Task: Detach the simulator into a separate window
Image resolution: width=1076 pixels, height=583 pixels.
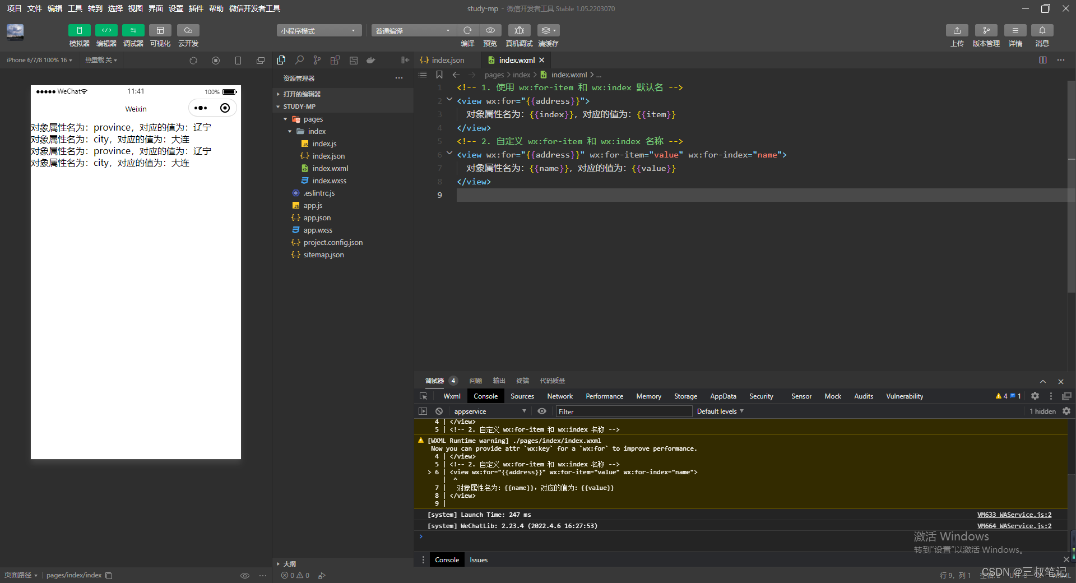Action: (261, 61)
